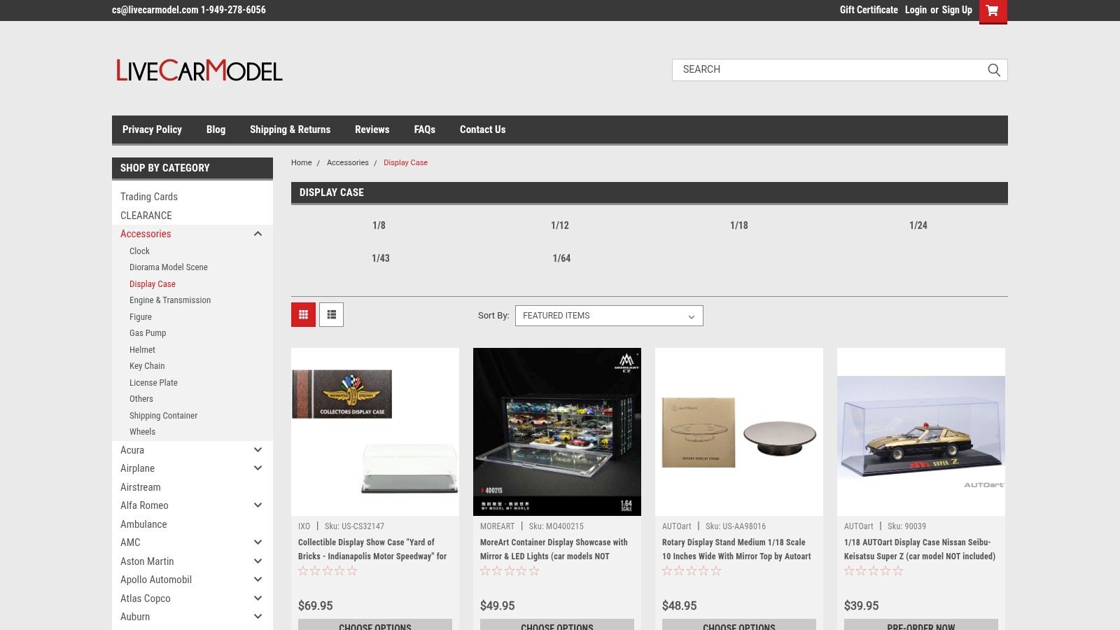This screenshot has height=630, width=1120.
Task: Open Privacy Policy menu item
Action: [152, 129]
